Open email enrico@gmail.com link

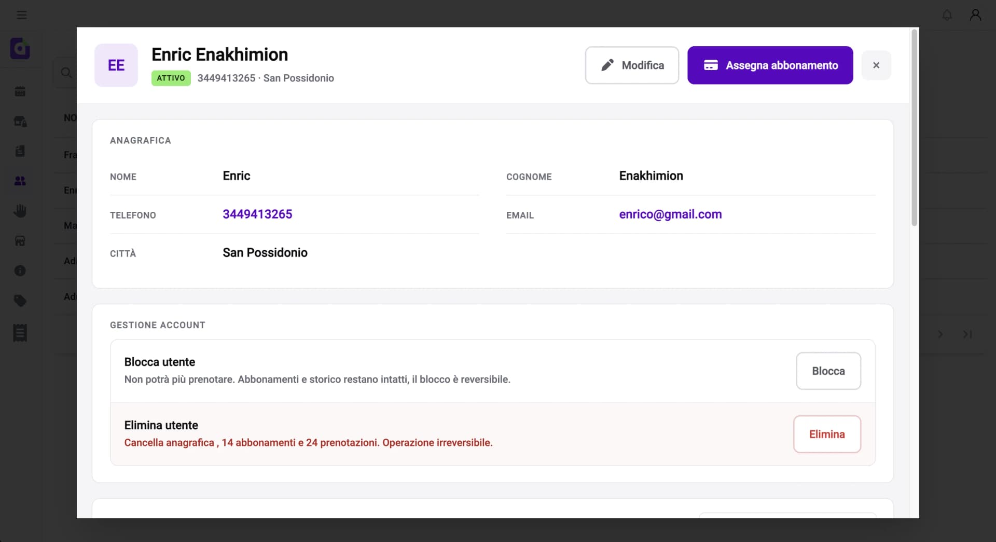pos(670,214)
